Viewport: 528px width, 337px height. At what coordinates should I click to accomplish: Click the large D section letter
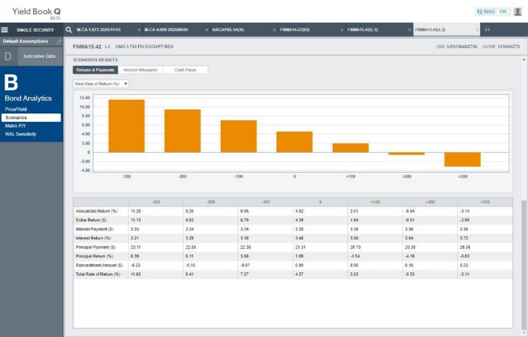(8, 56)
